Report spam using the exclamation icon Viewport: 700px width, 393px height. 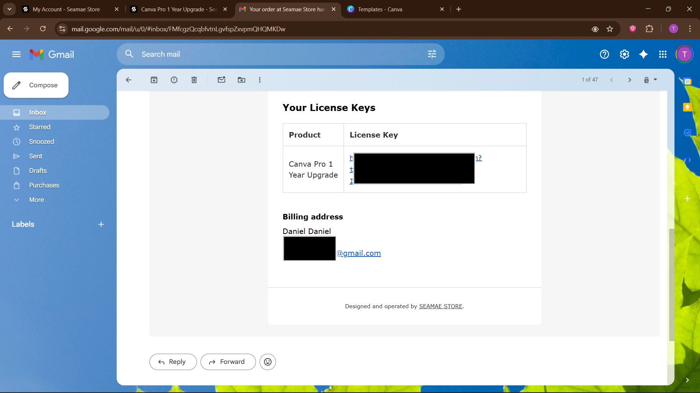tap(174, 80)
